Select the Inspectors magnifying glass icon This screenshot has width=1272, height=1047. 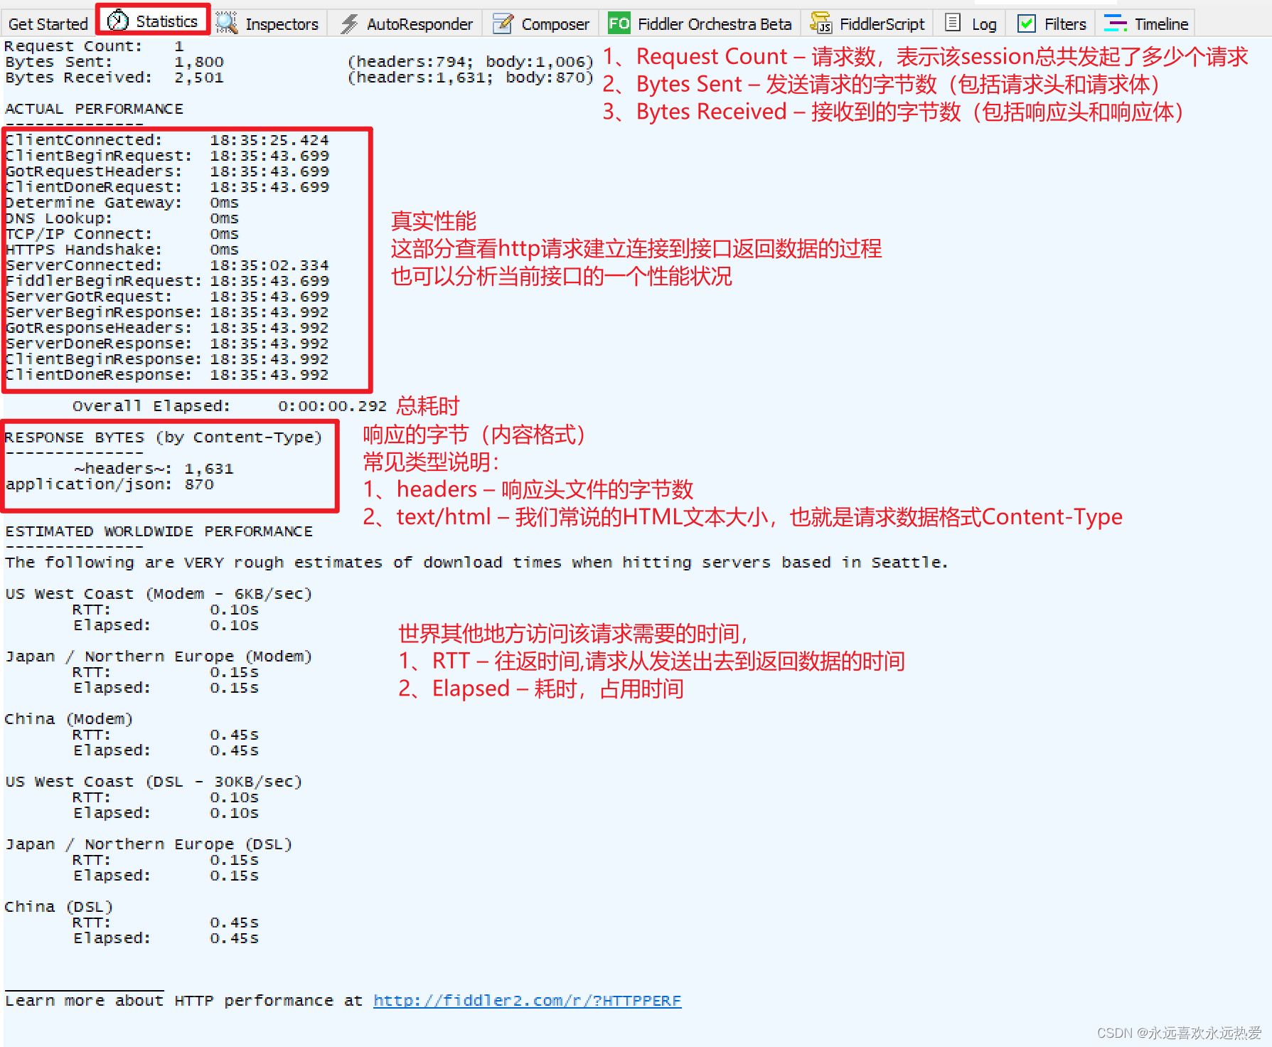(225, 22)
